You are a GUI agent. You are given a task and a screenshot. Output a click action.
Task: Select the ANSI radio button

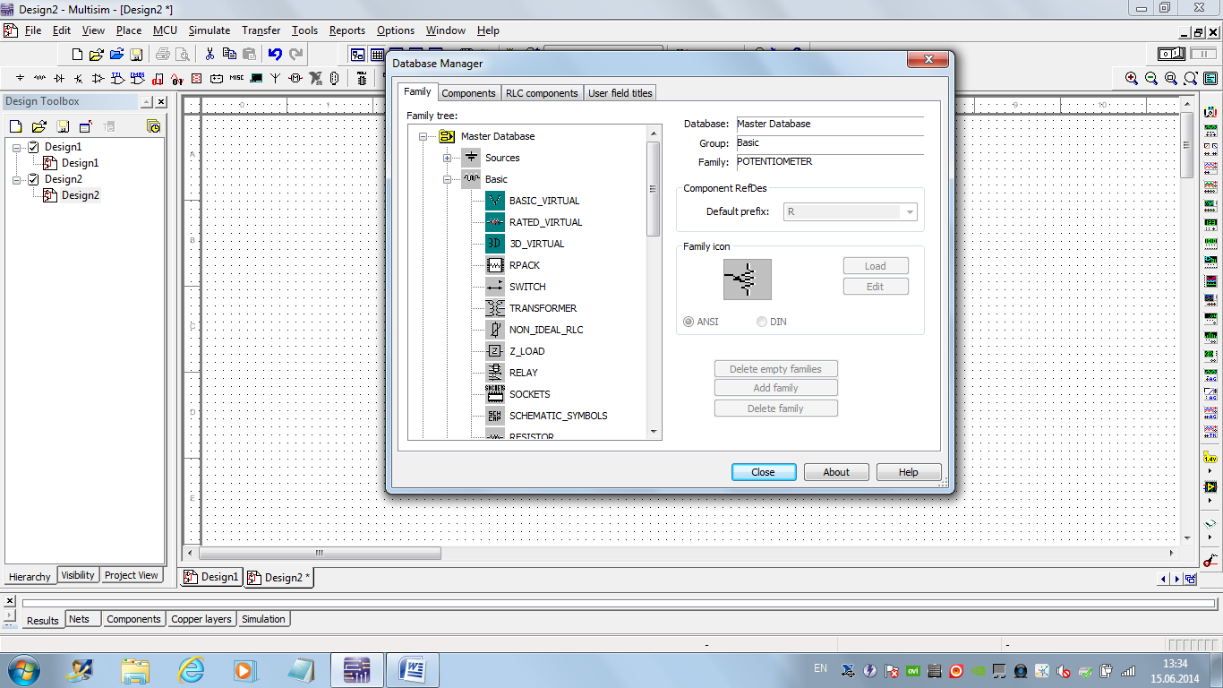688,322
